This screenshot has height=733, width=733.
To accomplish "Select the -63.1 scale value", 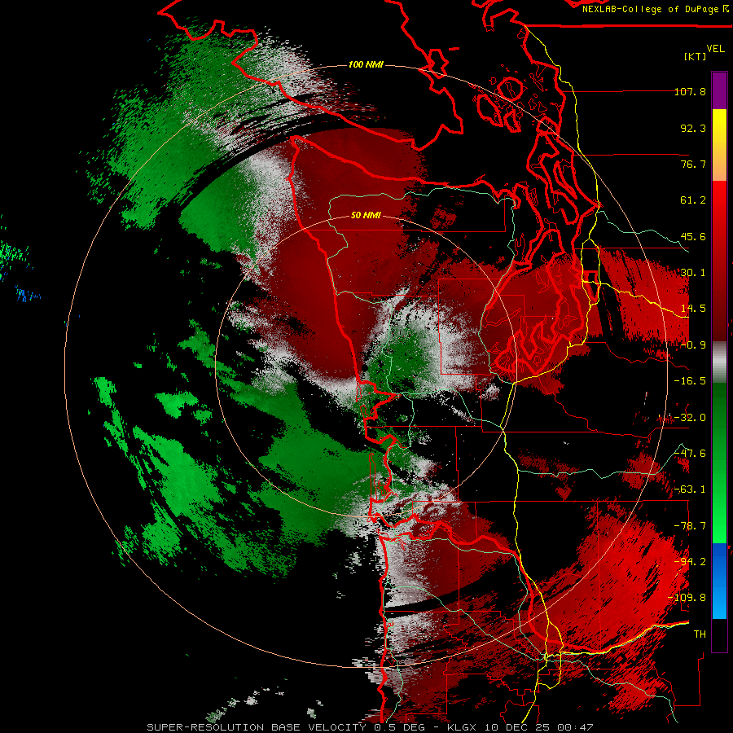I will 690,489.
